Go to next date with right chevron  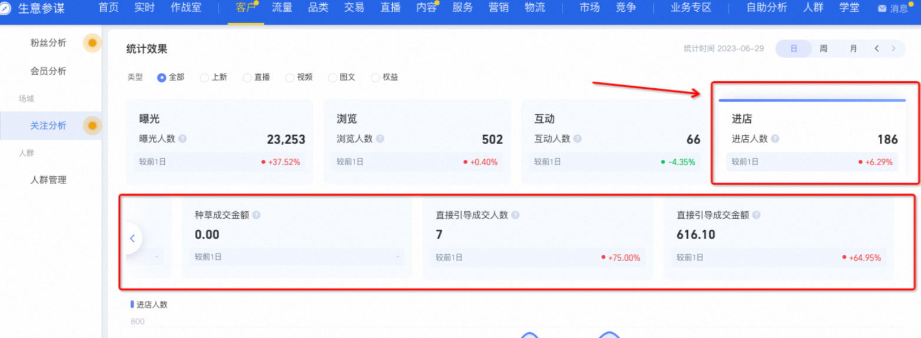[894, 49]
